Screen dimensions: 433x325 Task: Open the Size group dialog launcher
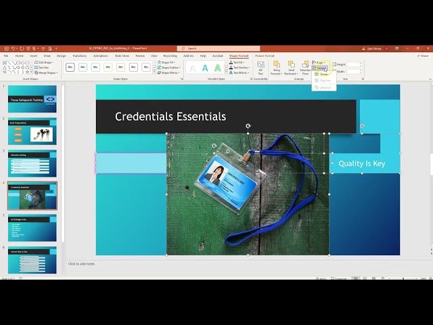(363, 79)
